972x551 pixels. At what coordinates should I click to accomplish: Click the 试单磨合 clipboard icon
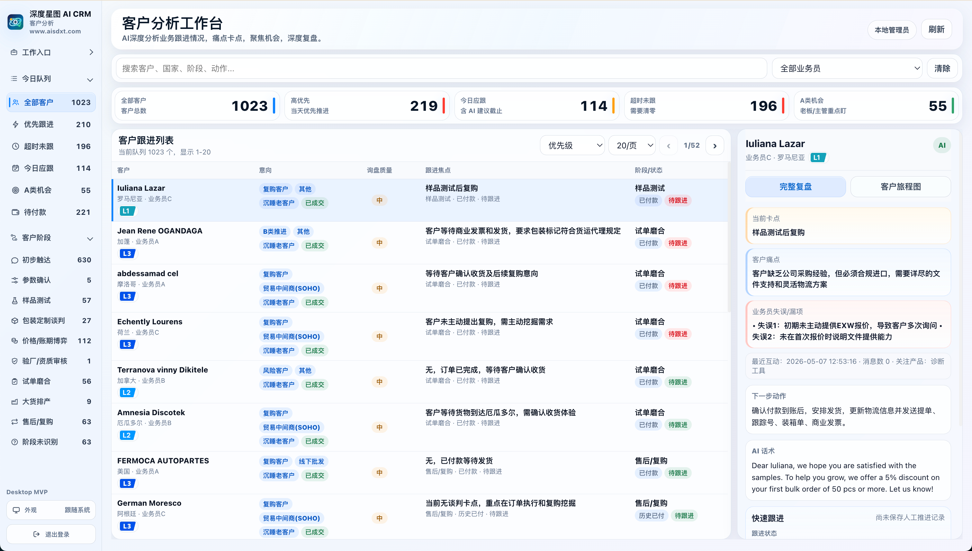coord(14,381)
